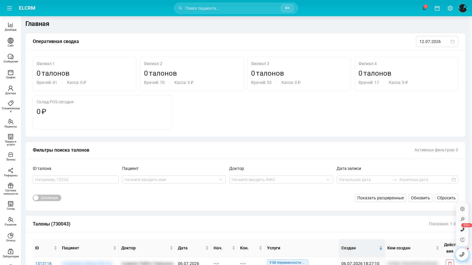This screenshot has width=472, height=265.
Task: Select the Филиал 2 card
Action: pyautogui.click(x=192, y=74)
